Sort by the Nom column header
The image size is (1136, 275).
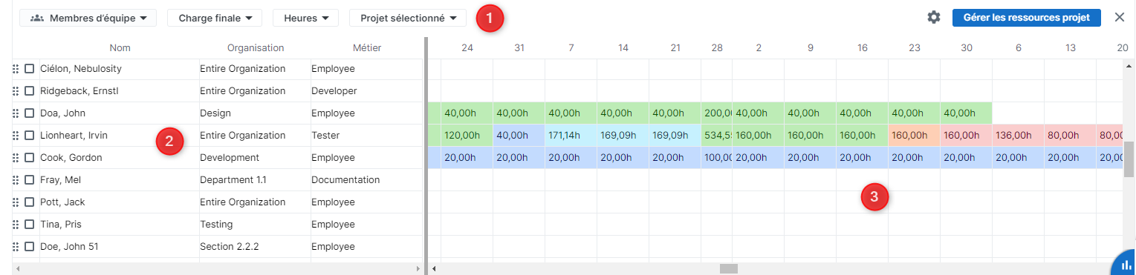click(x=120, y=47)
